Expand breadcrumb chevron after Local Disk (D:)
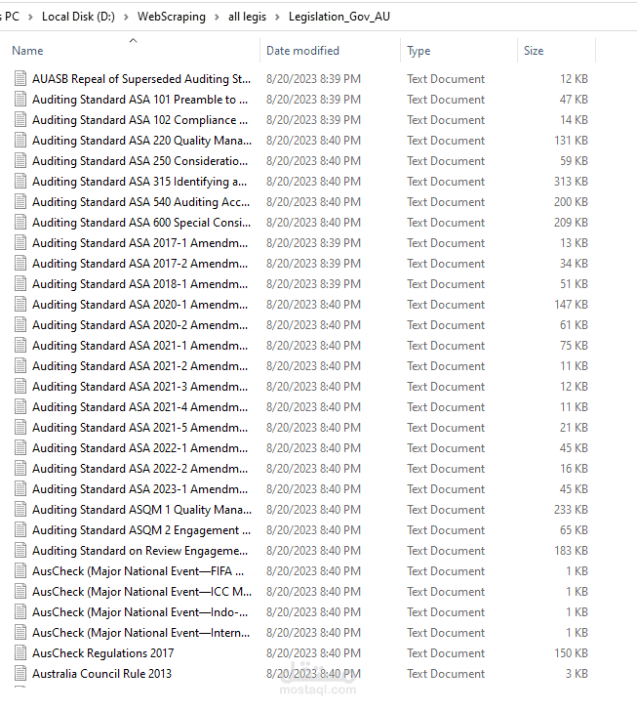This screenshot has width=637, height=711. (x=126, y=18)
